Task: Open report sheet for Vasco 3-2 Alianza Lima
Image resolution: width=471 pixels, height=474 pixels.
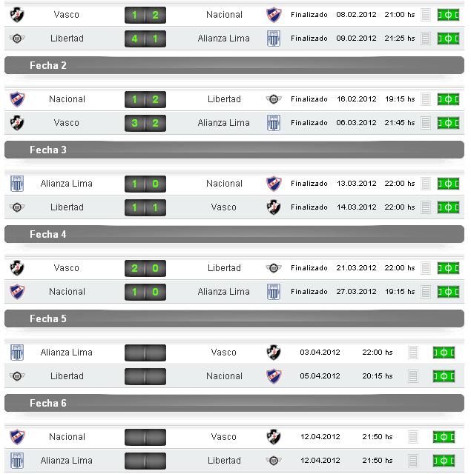Action: coord(426,123)
